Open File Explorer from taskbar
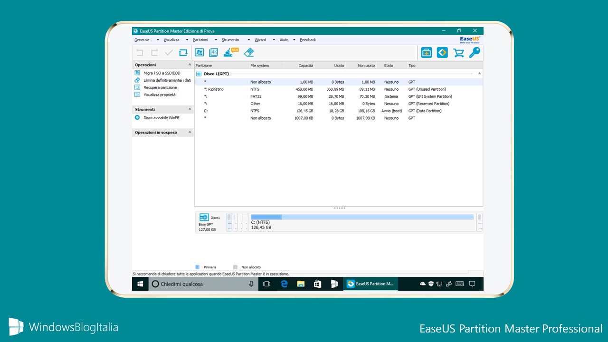The height and width of the screenshot is (342, 608). click(x=301, y=284)
